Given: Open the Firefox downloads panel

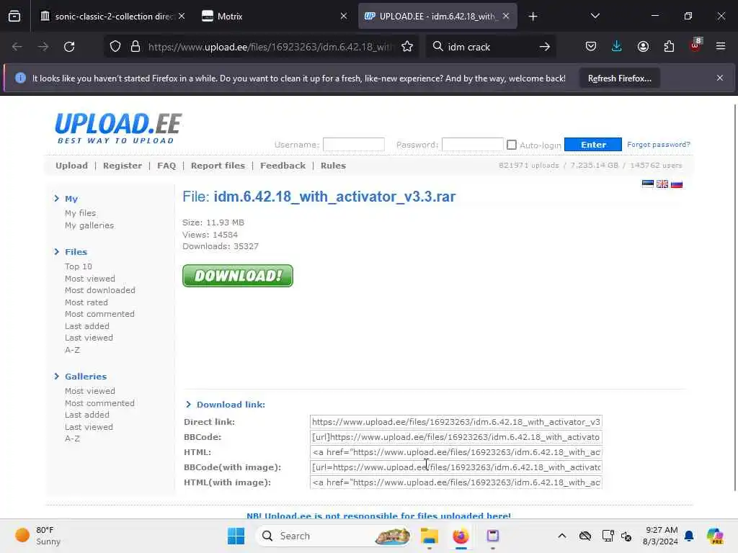Looking at the screenshot, I should click(617, 47).
